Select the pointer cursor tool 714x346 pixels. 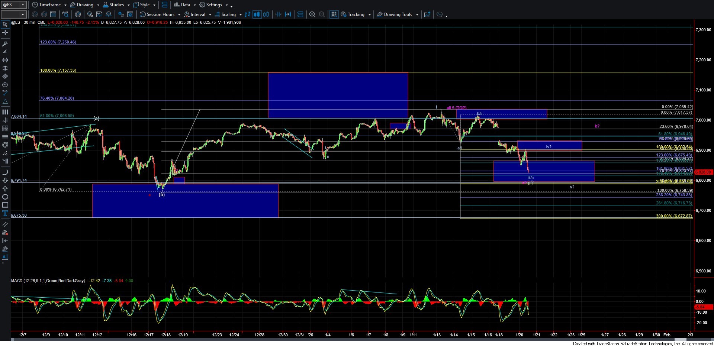[5, 25]
